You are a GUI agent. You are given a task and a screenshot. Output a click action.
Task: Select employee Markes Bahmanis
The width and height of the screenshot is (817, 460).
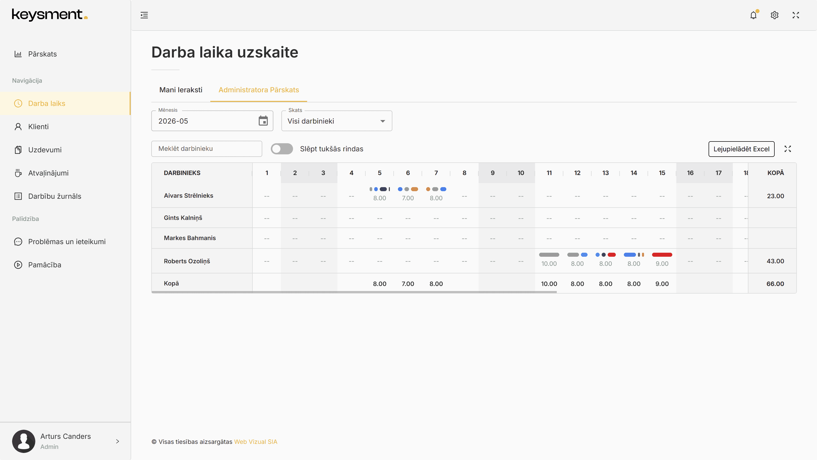click(x=190, y=238)
